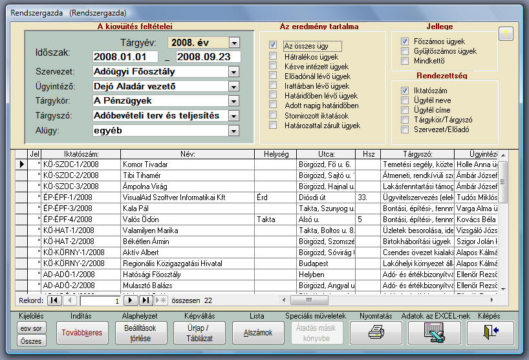Screen dimensions: 529x360
Task: Click the Név column header
Action: tap(188, 154)
